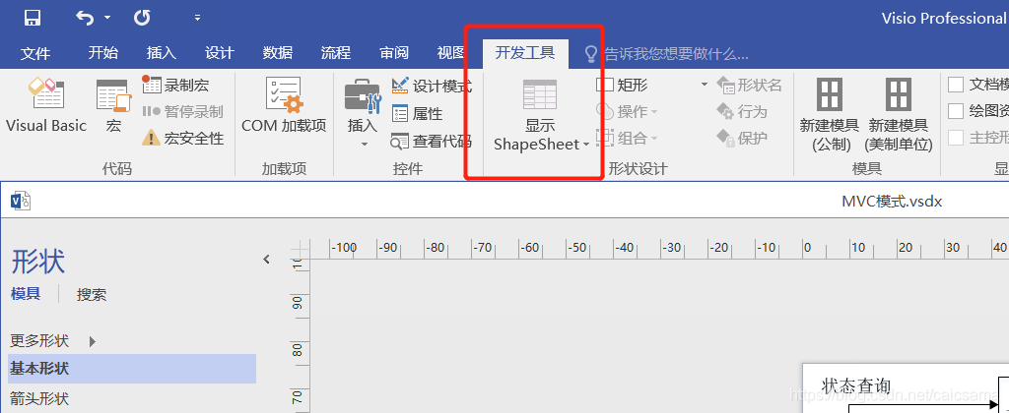Viewport: 1009px width, 413px height.
Task: Create 新建模具 (公制) metric stencil
Action: pos(830,114)
